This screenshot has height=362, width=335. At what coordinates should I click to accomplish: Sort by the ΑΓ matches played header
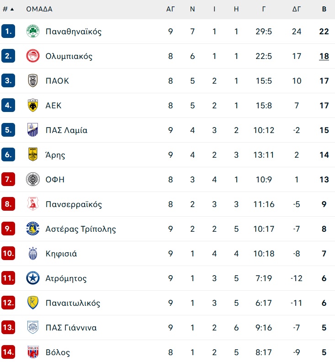click(x=170, y=9)
